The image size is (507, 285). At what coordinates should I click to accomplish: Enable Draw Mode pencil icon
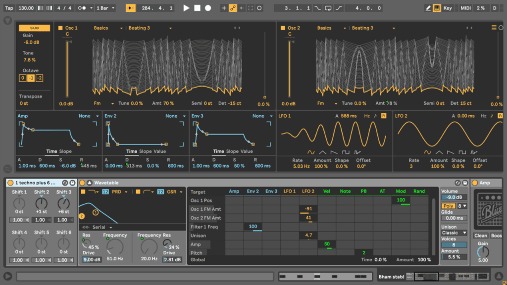tap(428, 8)
